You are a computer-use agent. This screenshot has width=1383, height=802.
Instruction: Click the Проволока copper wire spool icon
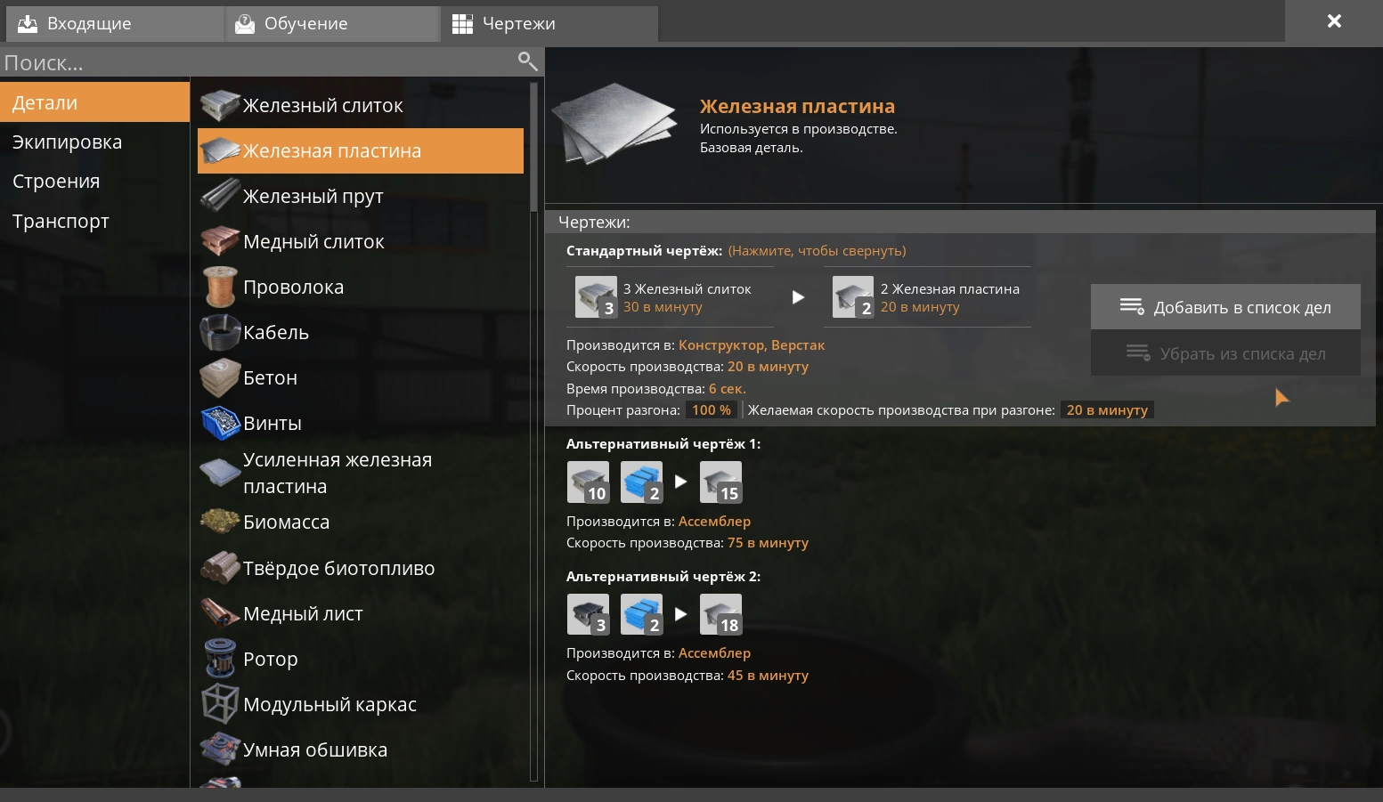click(220, 287)
